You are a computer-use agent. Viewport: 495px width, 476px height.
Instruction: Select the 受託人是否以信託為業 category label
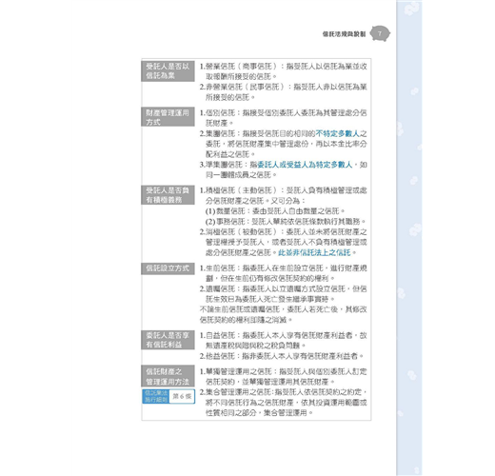[168, 71]
